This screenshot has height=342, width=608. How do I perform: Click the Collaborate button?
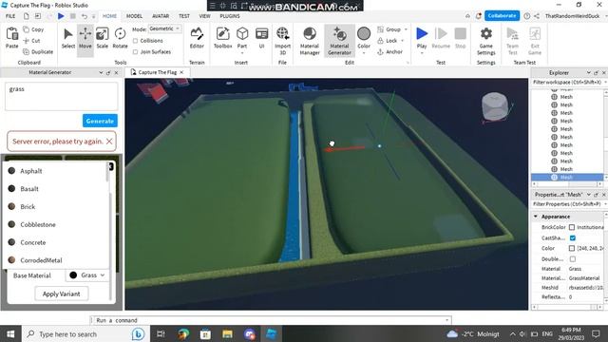(502, 16)
